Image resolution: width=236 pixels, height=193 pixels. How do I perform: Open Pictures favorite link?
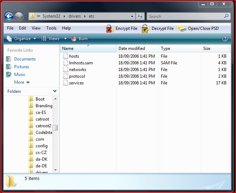pyautogui.click(x=22, y=67)
